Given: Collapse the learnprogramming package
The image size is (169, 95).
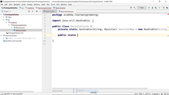Looking at the screenshot, I should (x=9, y=25).
